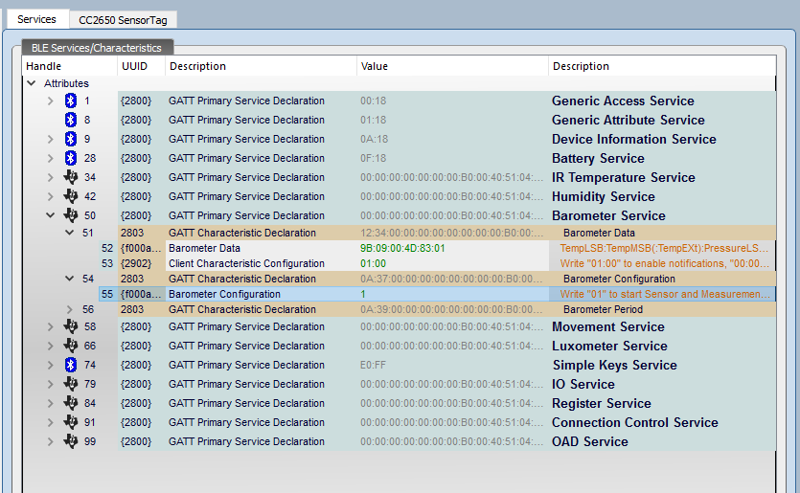800x493 pixels.
Task: Select Simple Keys Service Bluetooth icon
Action: [x=70, y=365]
